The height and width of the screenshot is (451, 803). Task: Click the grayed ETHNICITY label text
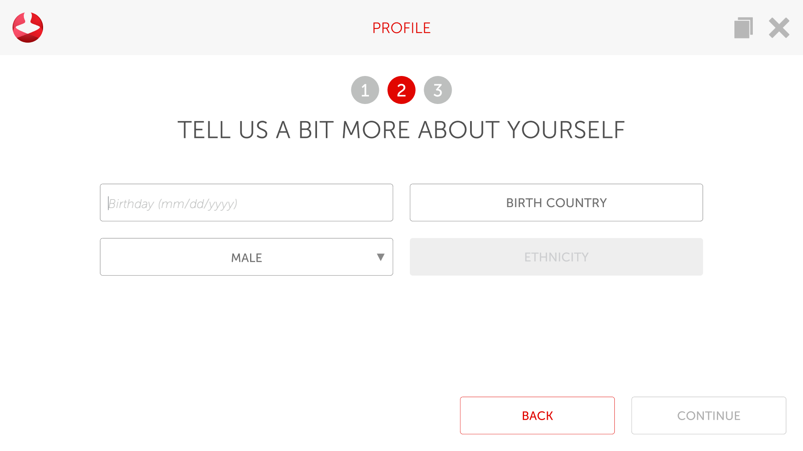(556, 257)
